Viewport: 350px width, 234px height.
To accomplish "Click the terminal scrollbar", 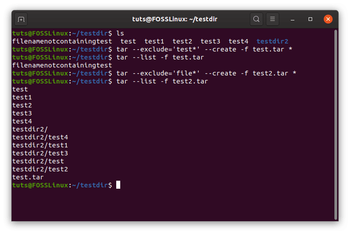I will 335,124.
